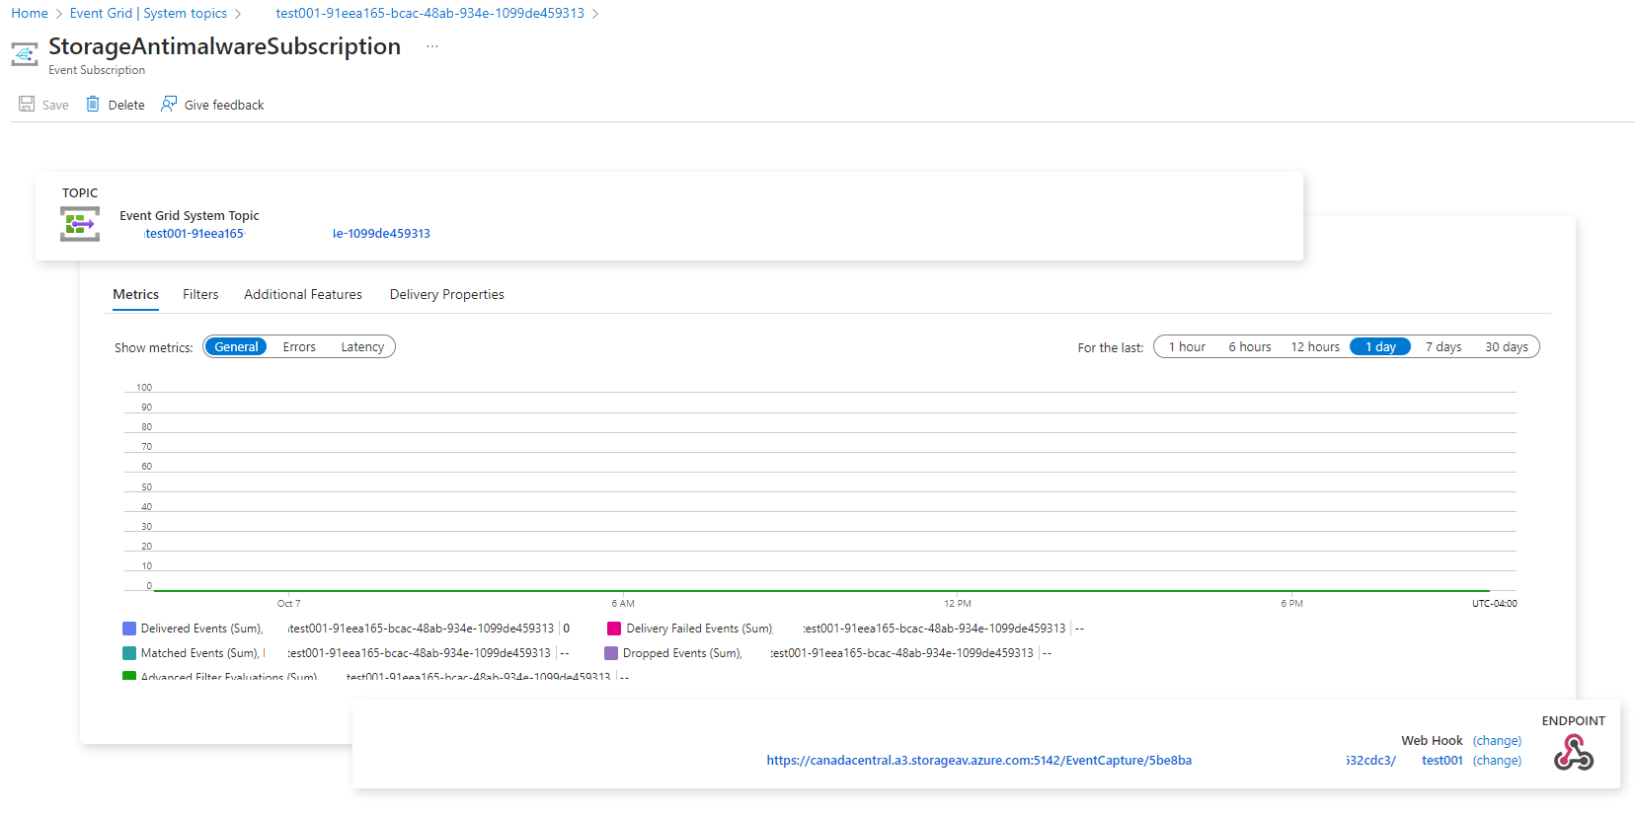Click the StorageAntimalwareSubscription page title
The width and height of the screenshot is (1635, 816).
[x=225, y=46]
